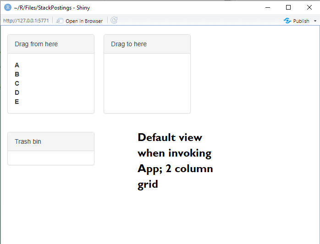Click the Trash bin panel header
Viewport: 320px width, 244px height.
pyautogui.click(x=51, y=141)
